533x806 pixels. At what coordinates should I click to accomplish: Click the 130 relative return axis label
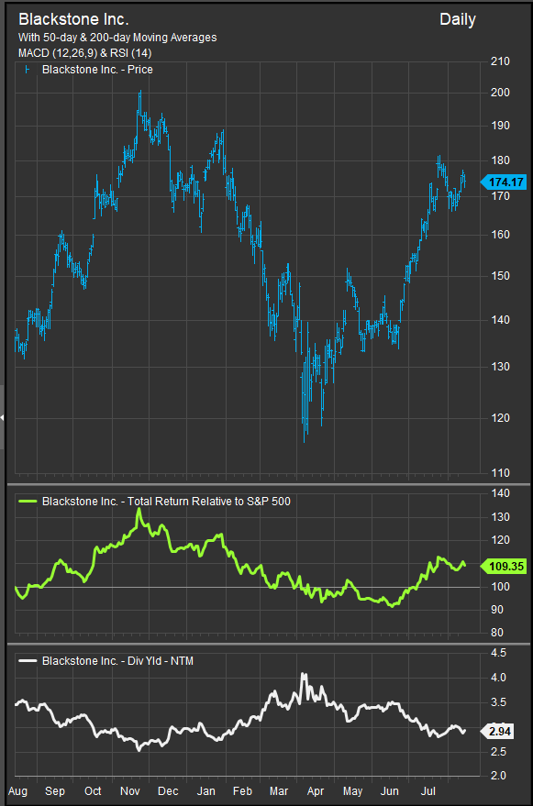(500, 517)
